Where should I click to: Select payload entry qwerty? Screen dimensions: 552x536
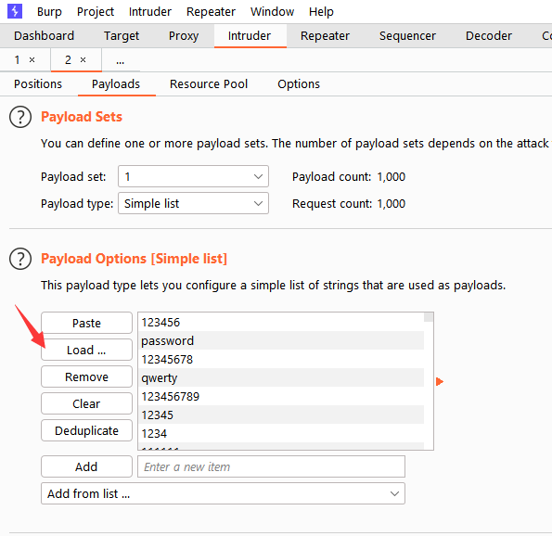pyautogui.click(x=281, y=378)
